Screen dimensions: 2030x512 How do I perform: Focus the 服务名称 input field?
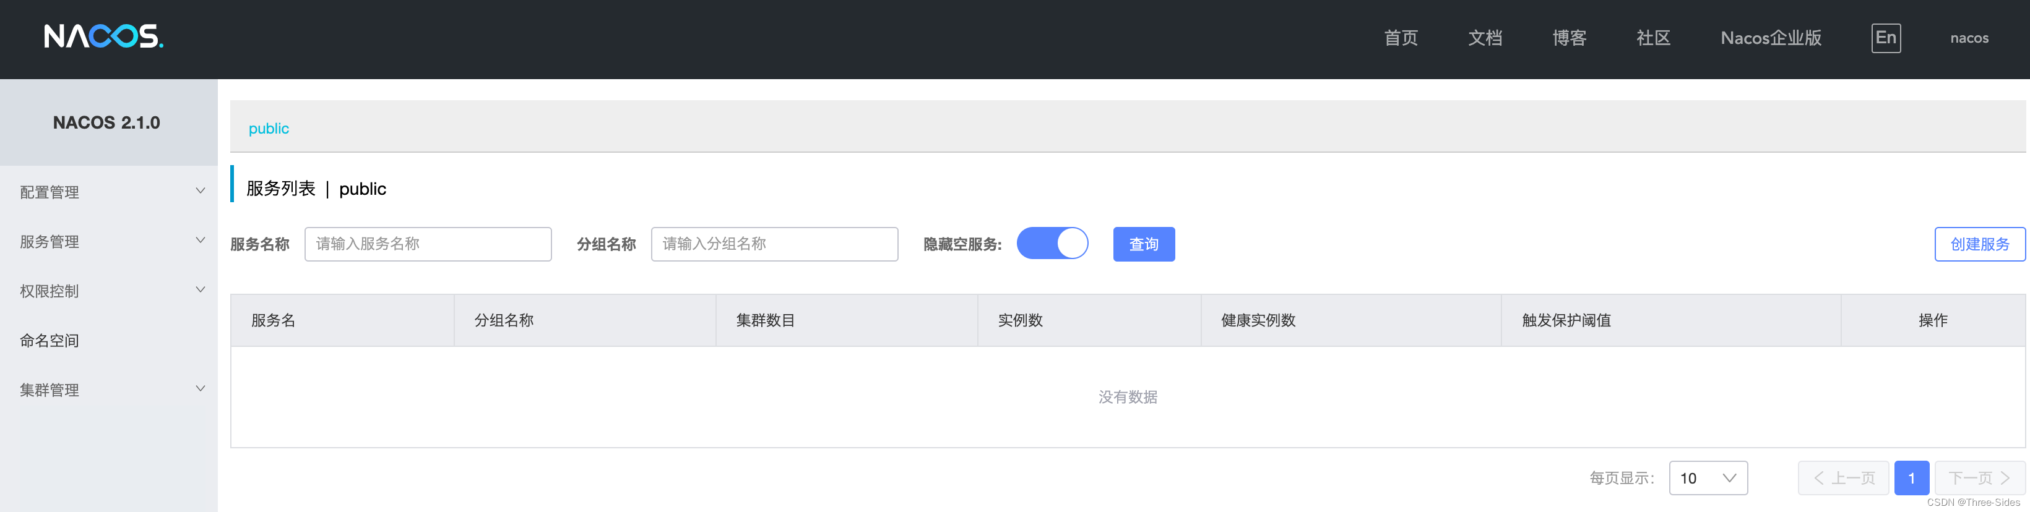pos(428,244)
